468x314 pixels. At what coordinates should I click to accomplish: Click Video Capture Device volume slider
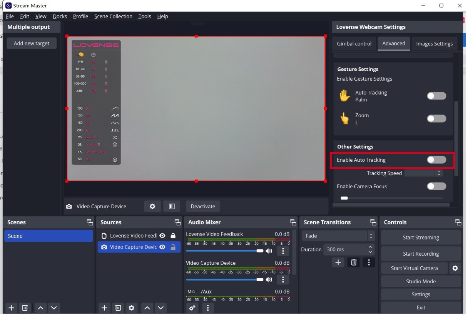[224, 279]
